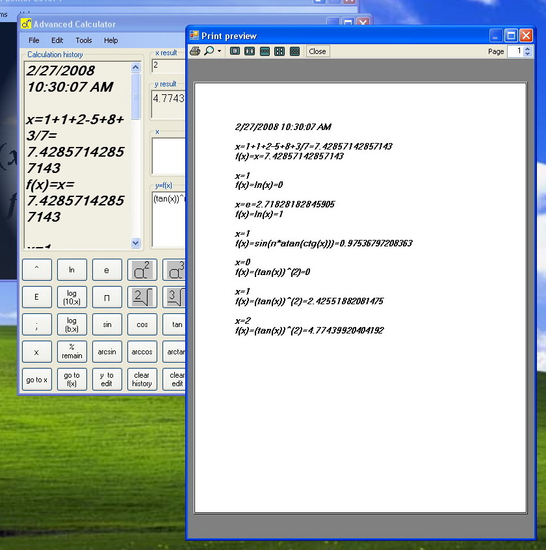Open the Zoom dropdown arrow
Viewport: 546px width, 550px height.
click(x=219, y=51)
